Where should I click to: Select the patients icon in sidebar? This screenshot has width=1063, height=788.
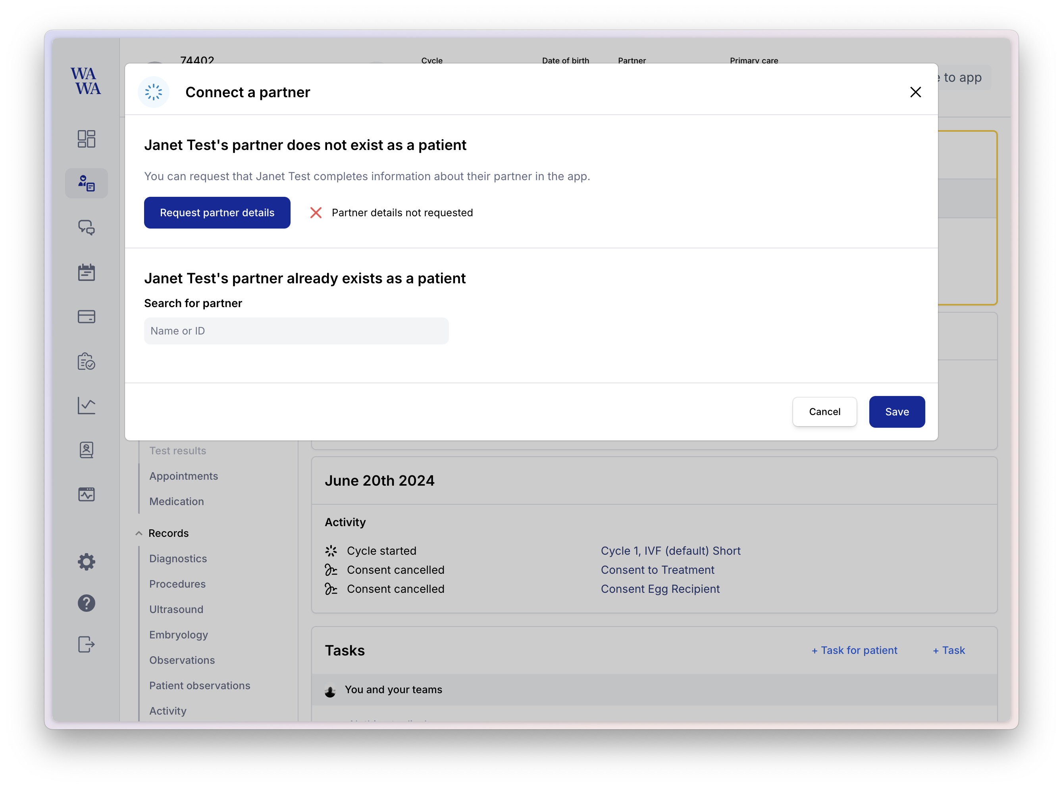point(87,183)
